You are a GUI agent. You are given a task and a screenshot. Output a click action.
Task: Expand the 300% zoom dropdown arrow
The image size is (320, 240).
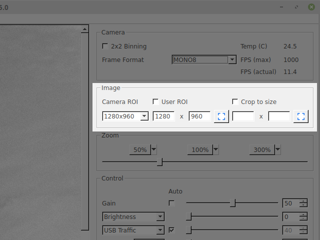click(x=278, y=150)
